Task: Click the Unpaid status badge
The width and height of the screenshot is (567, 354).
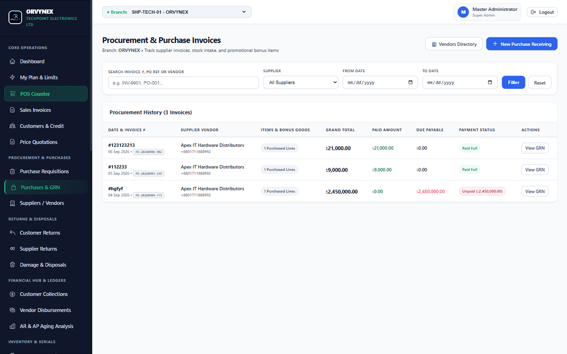Action: tap(482, 191)
